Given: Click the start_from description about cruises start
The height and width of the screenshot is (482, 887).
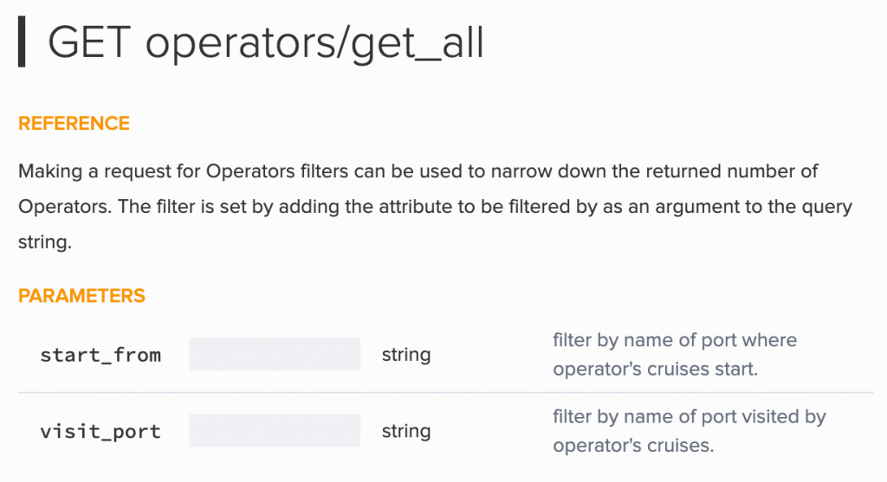Looking at the screenshot, I should pyautogui.click(x=675, y=354).
